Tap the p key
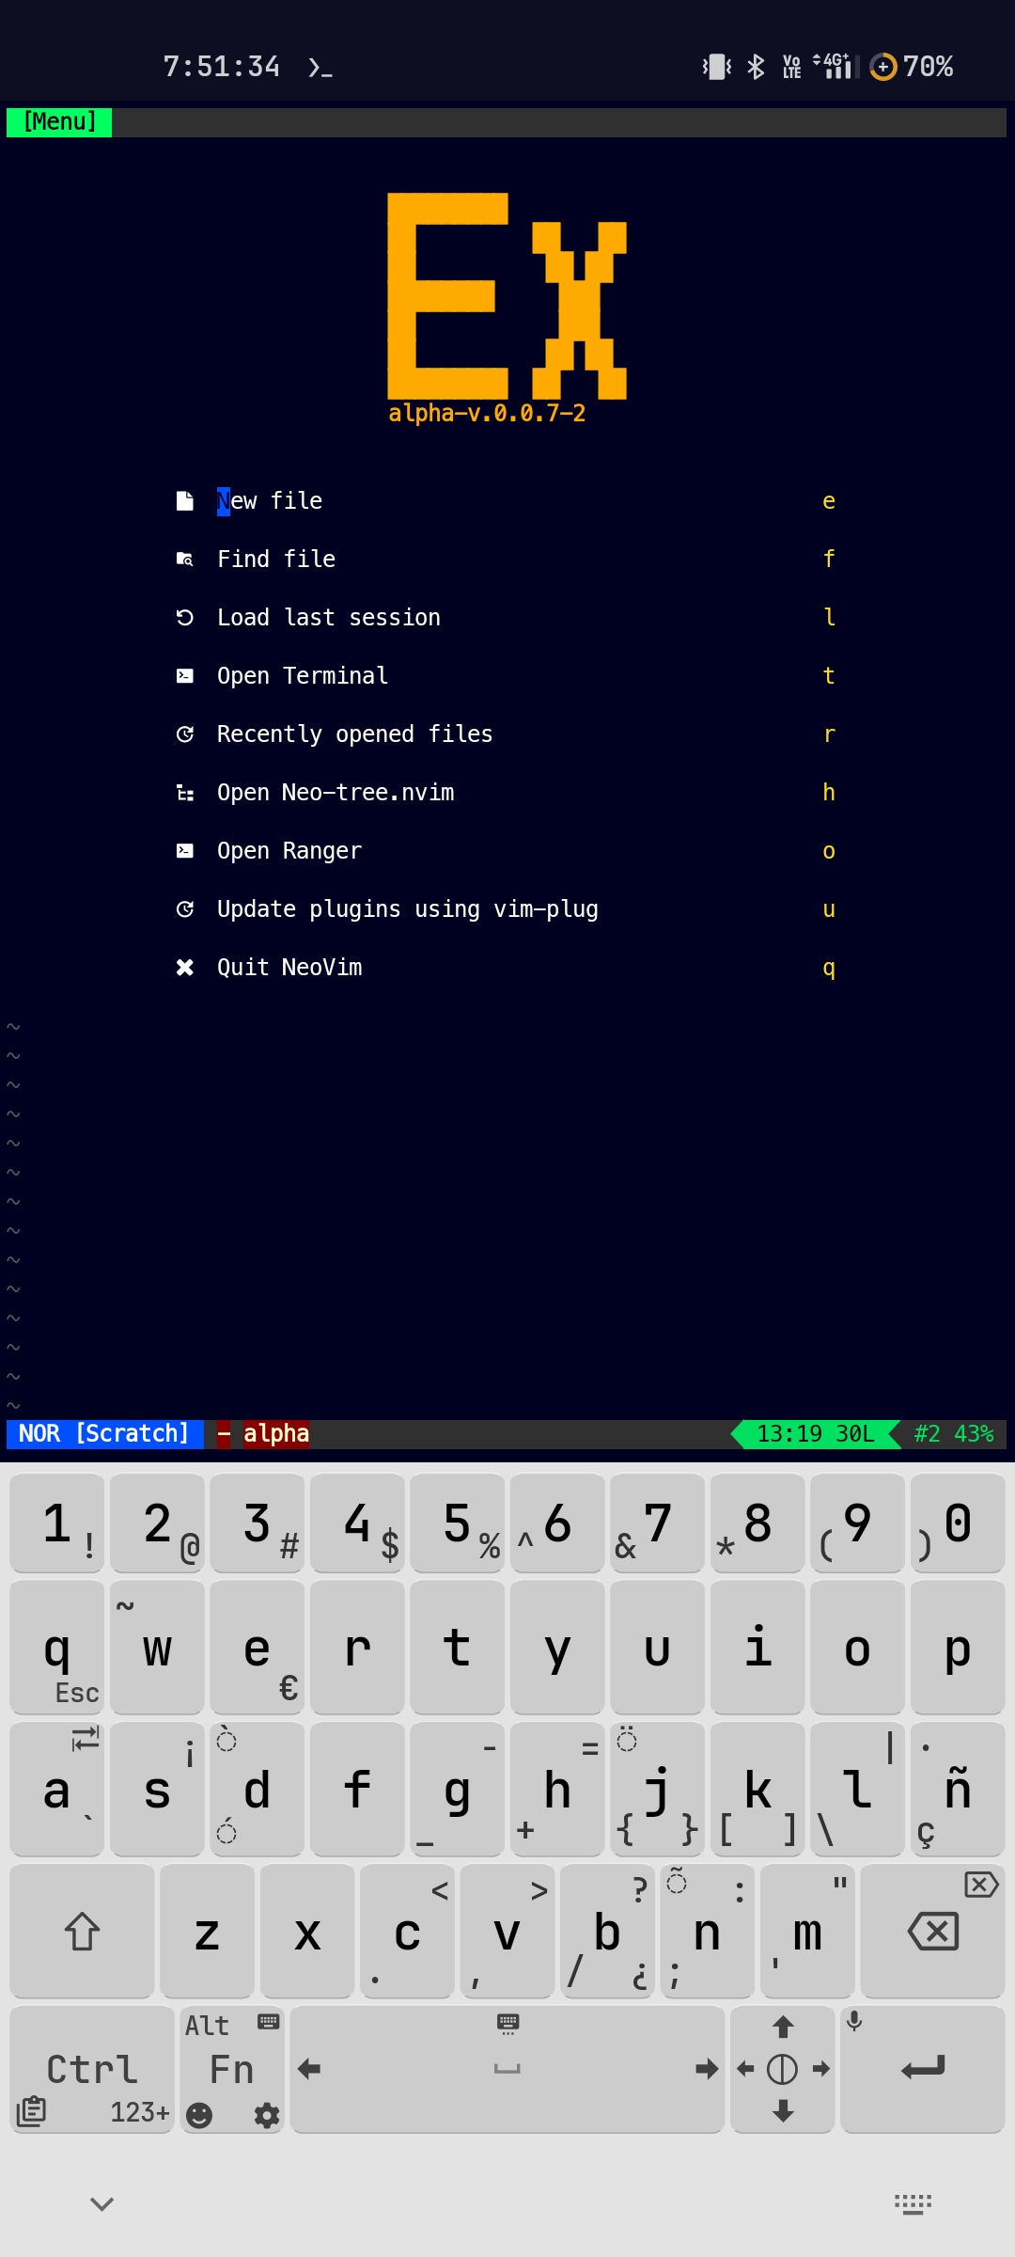Viewport: 1015px width, 2257px height. (958, 1648)
